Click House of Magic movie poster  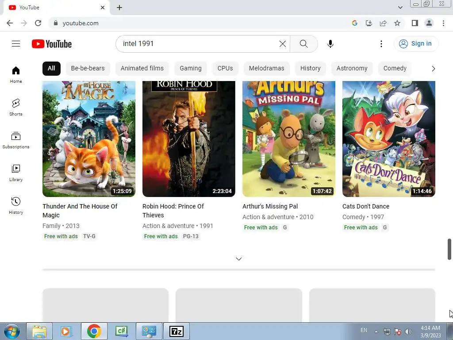pos(88,139)
